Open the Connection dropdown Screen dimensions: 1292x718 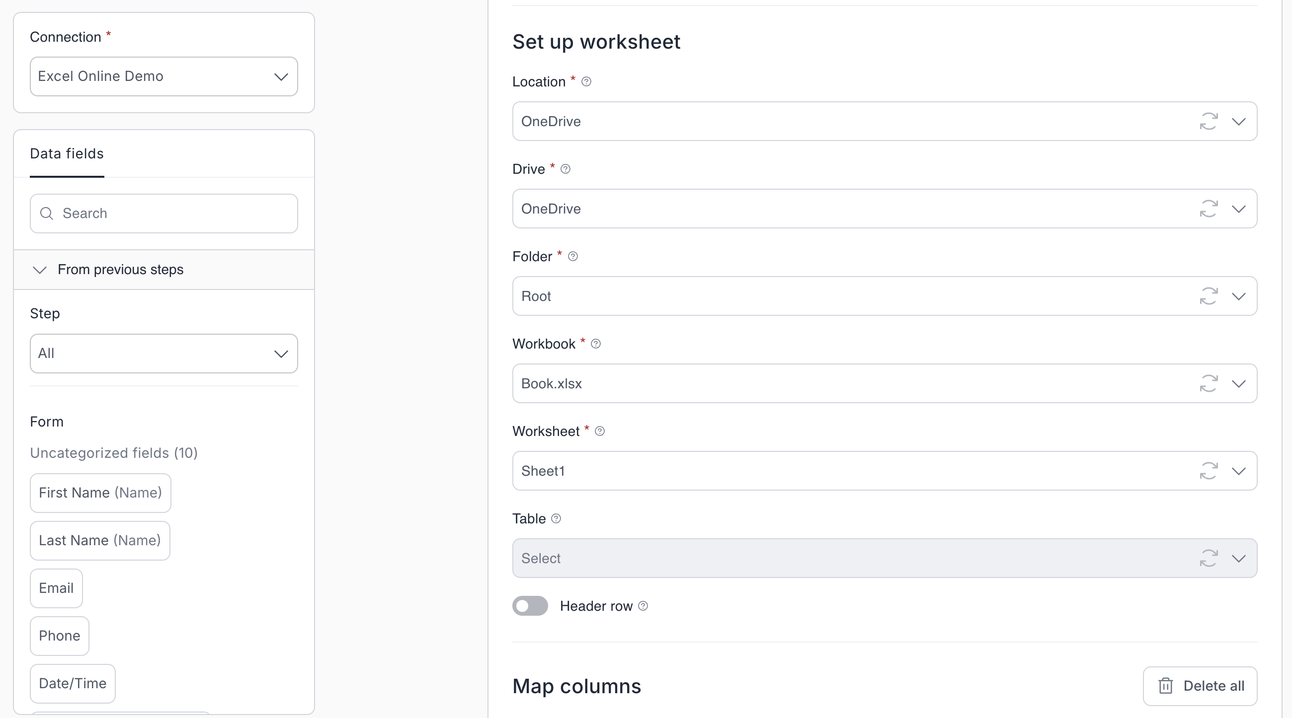click(x=163, y=76)
